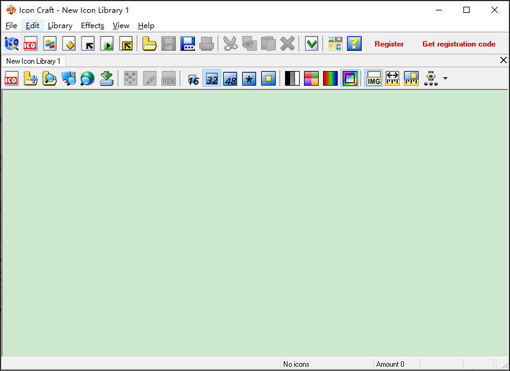Click the green play arrow icon tool
The width and height of the screenshot is (510, 371).
[107, 43]
